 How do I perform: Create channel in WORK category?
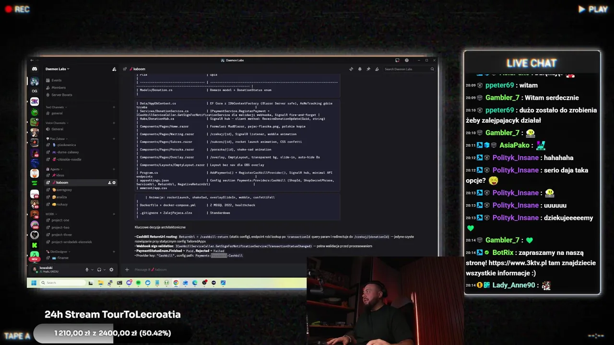(114, 214)
